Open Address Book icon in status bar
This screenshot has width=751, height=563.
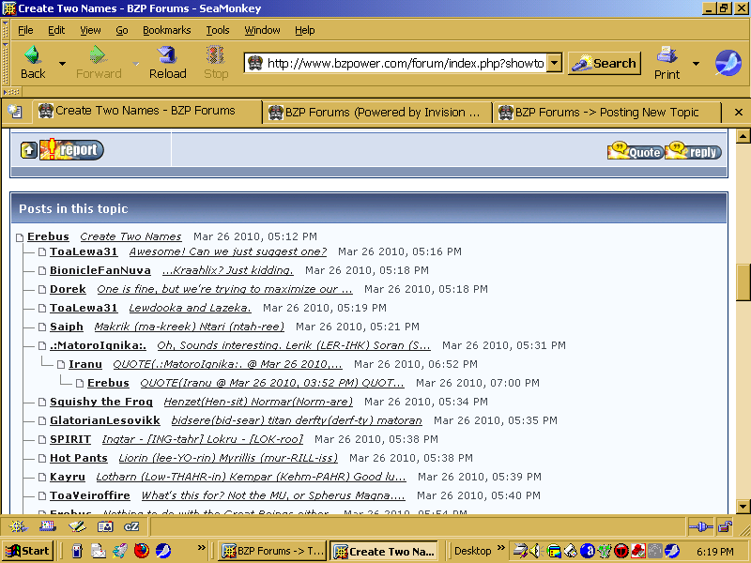105,526
